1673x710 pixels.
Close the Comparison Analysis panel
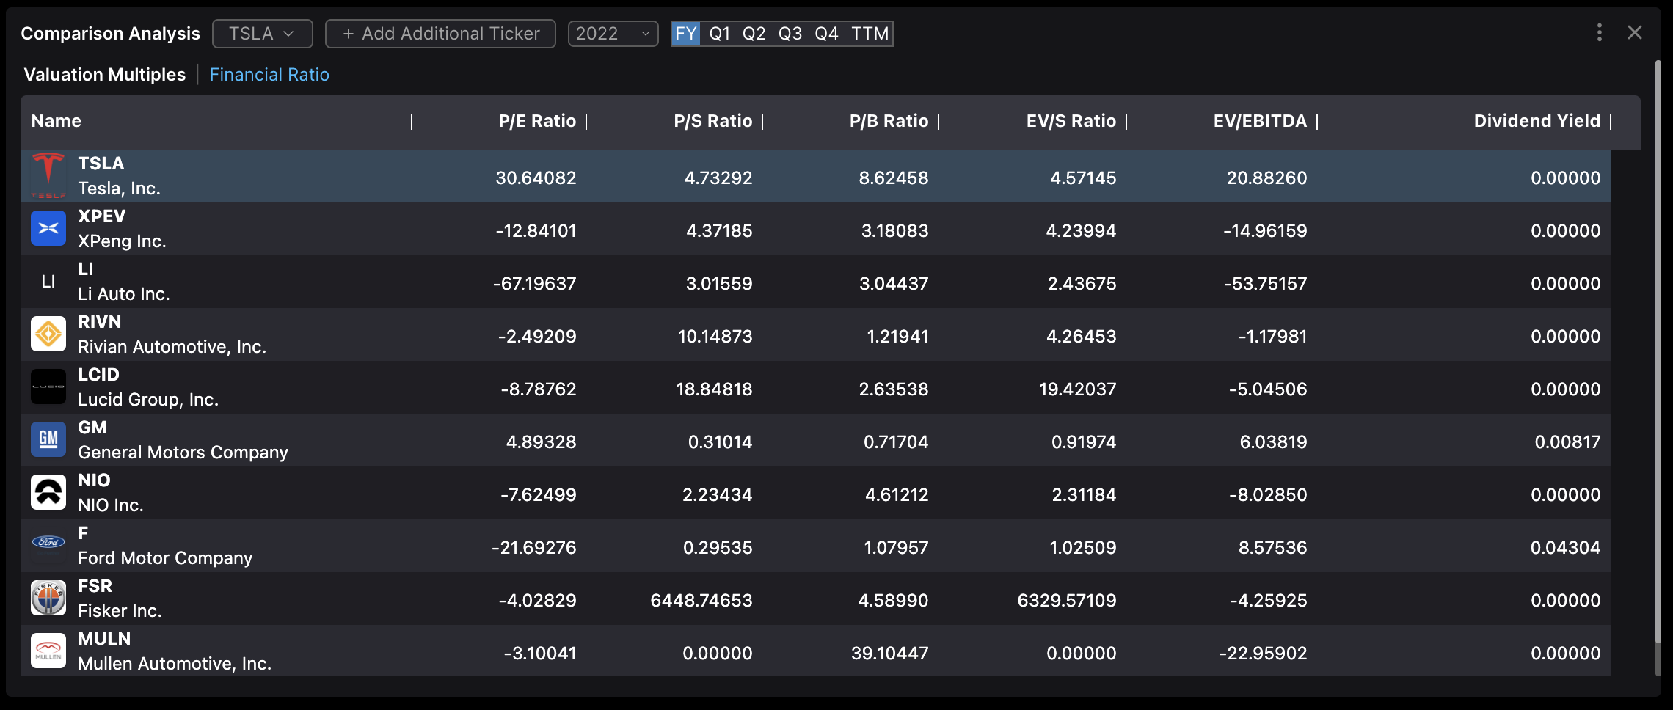click(1635, 32)
